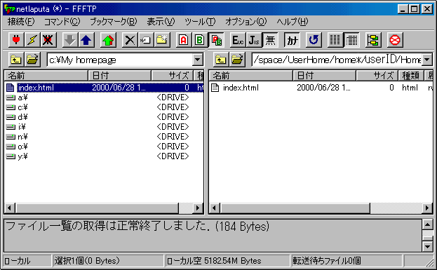This screenshot has width=437, height=270.
Task: Open the コマンド(C) menu
Action: 62,22
